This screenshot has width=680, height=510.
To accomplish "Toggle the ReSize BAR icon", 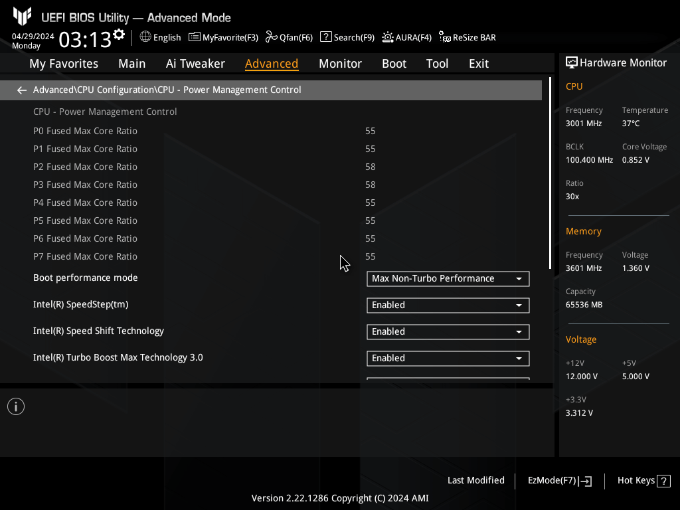I will [x=445, y=38].
